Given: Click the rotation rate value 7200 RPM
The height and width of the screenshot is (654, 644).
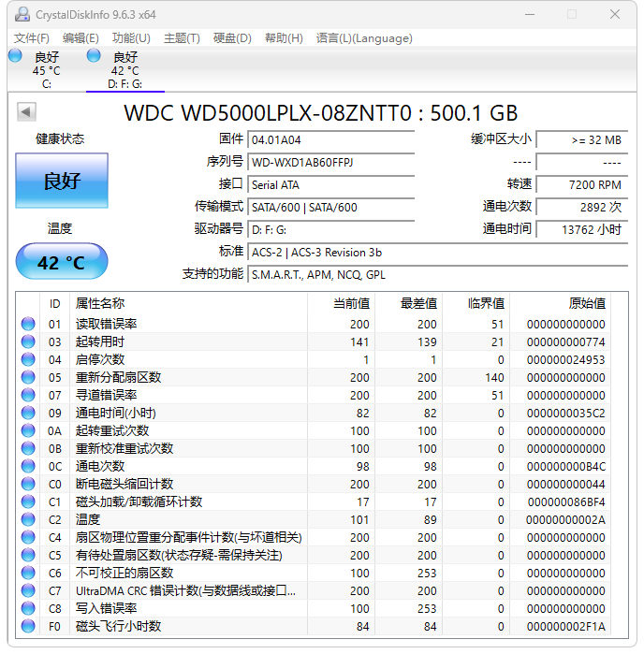Looking at the screenshot, I should point(582,184).
